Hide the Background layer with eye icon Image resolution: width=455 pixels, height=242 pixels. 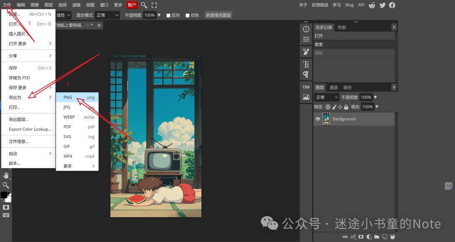[318, 119]
